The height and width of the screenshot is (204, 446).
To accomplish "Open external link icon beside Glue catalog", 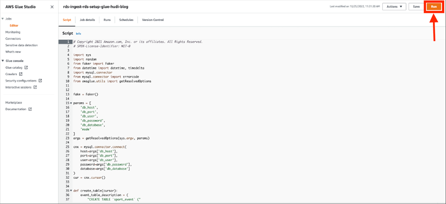I will tap(26, 67).
